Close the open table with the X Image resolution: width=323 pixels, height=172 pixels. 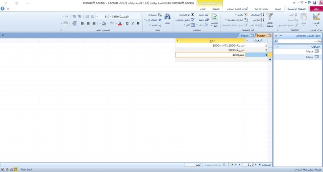point(3,35)
